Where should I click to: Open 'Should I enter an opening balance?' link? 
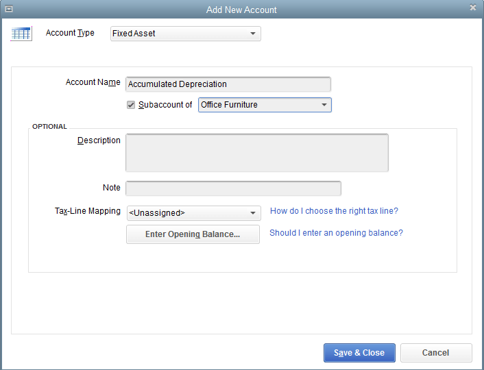click(x=336, y=233)
